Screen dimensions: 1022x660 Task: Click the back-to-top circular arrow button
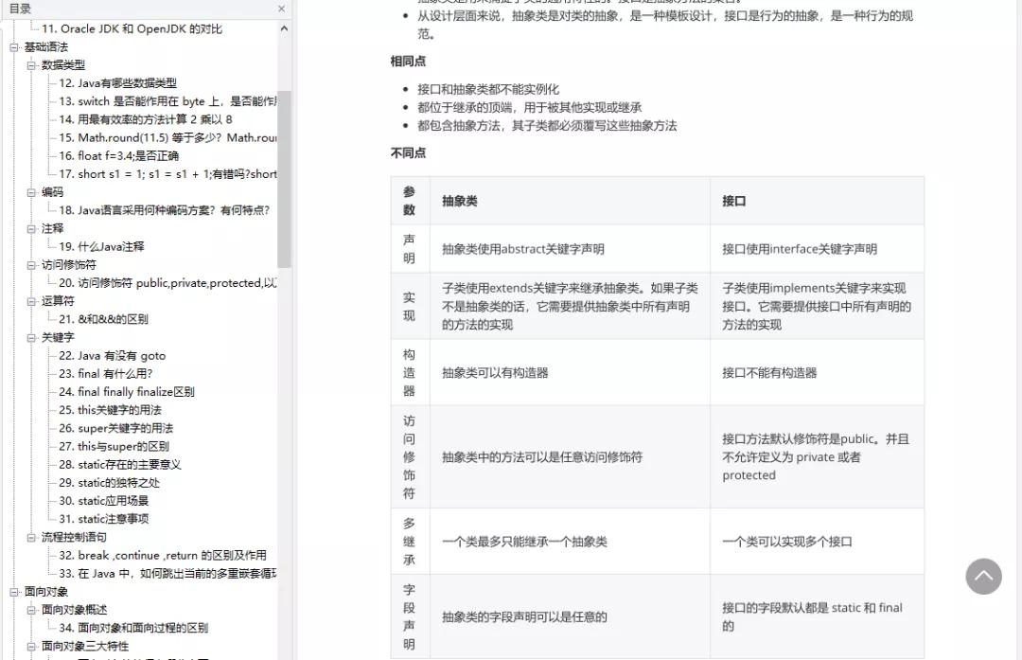point(983,576)
